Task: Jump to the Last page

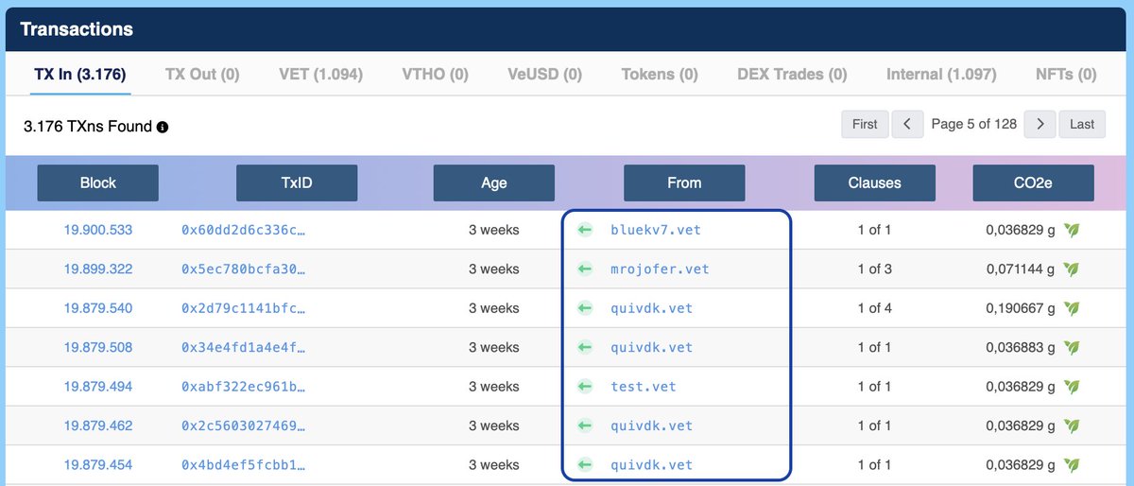Action: (x=1082, y=124)
